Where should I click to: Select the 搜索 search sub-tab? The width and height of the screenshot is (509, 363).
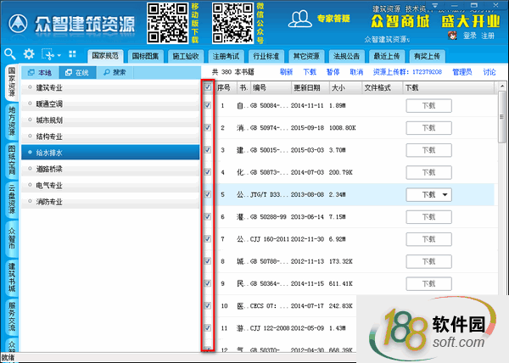coord(115,73)
